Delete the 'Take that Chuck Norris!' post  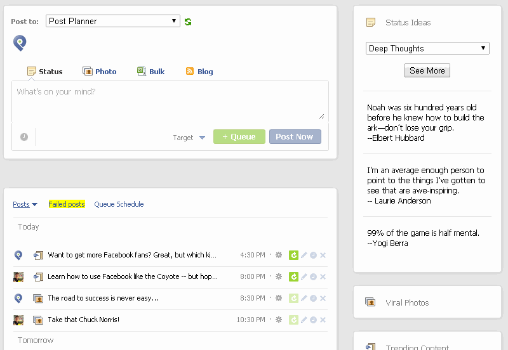click(x=323, y=320)
